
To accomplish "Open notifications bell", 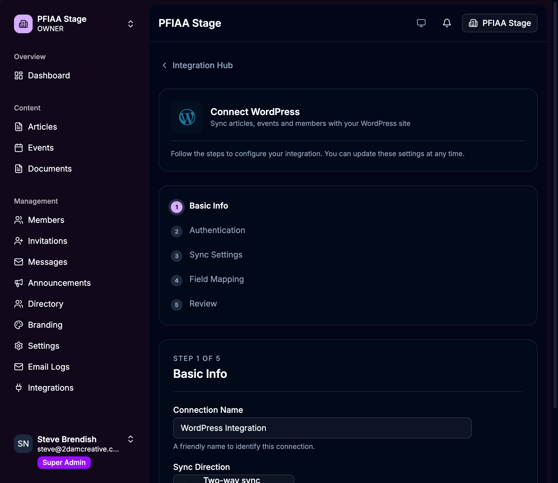I will [x=447, y=23].
